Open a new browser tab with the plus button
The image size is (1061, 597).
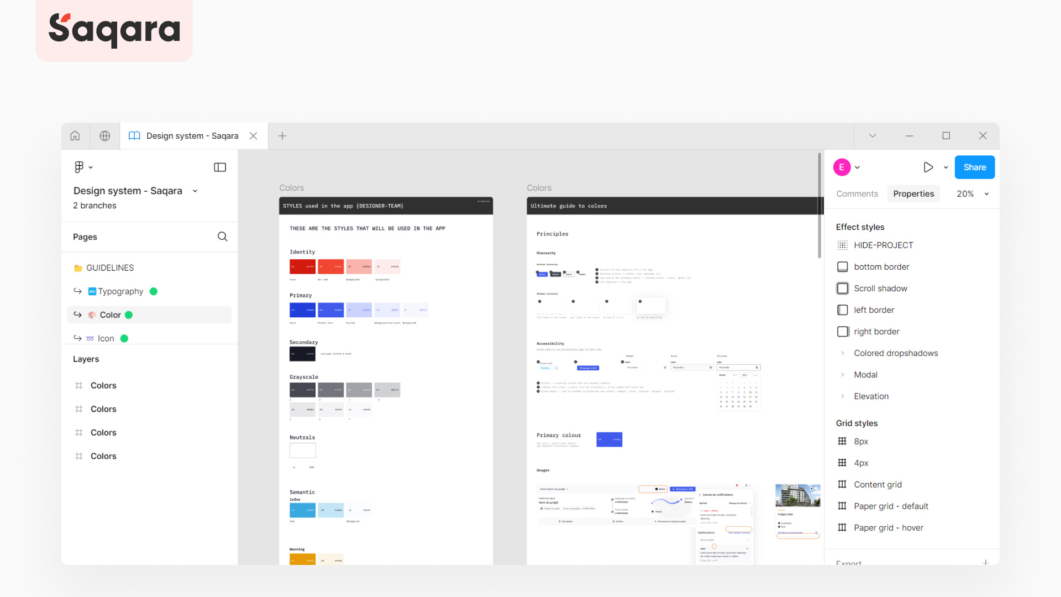click(282, 135)
